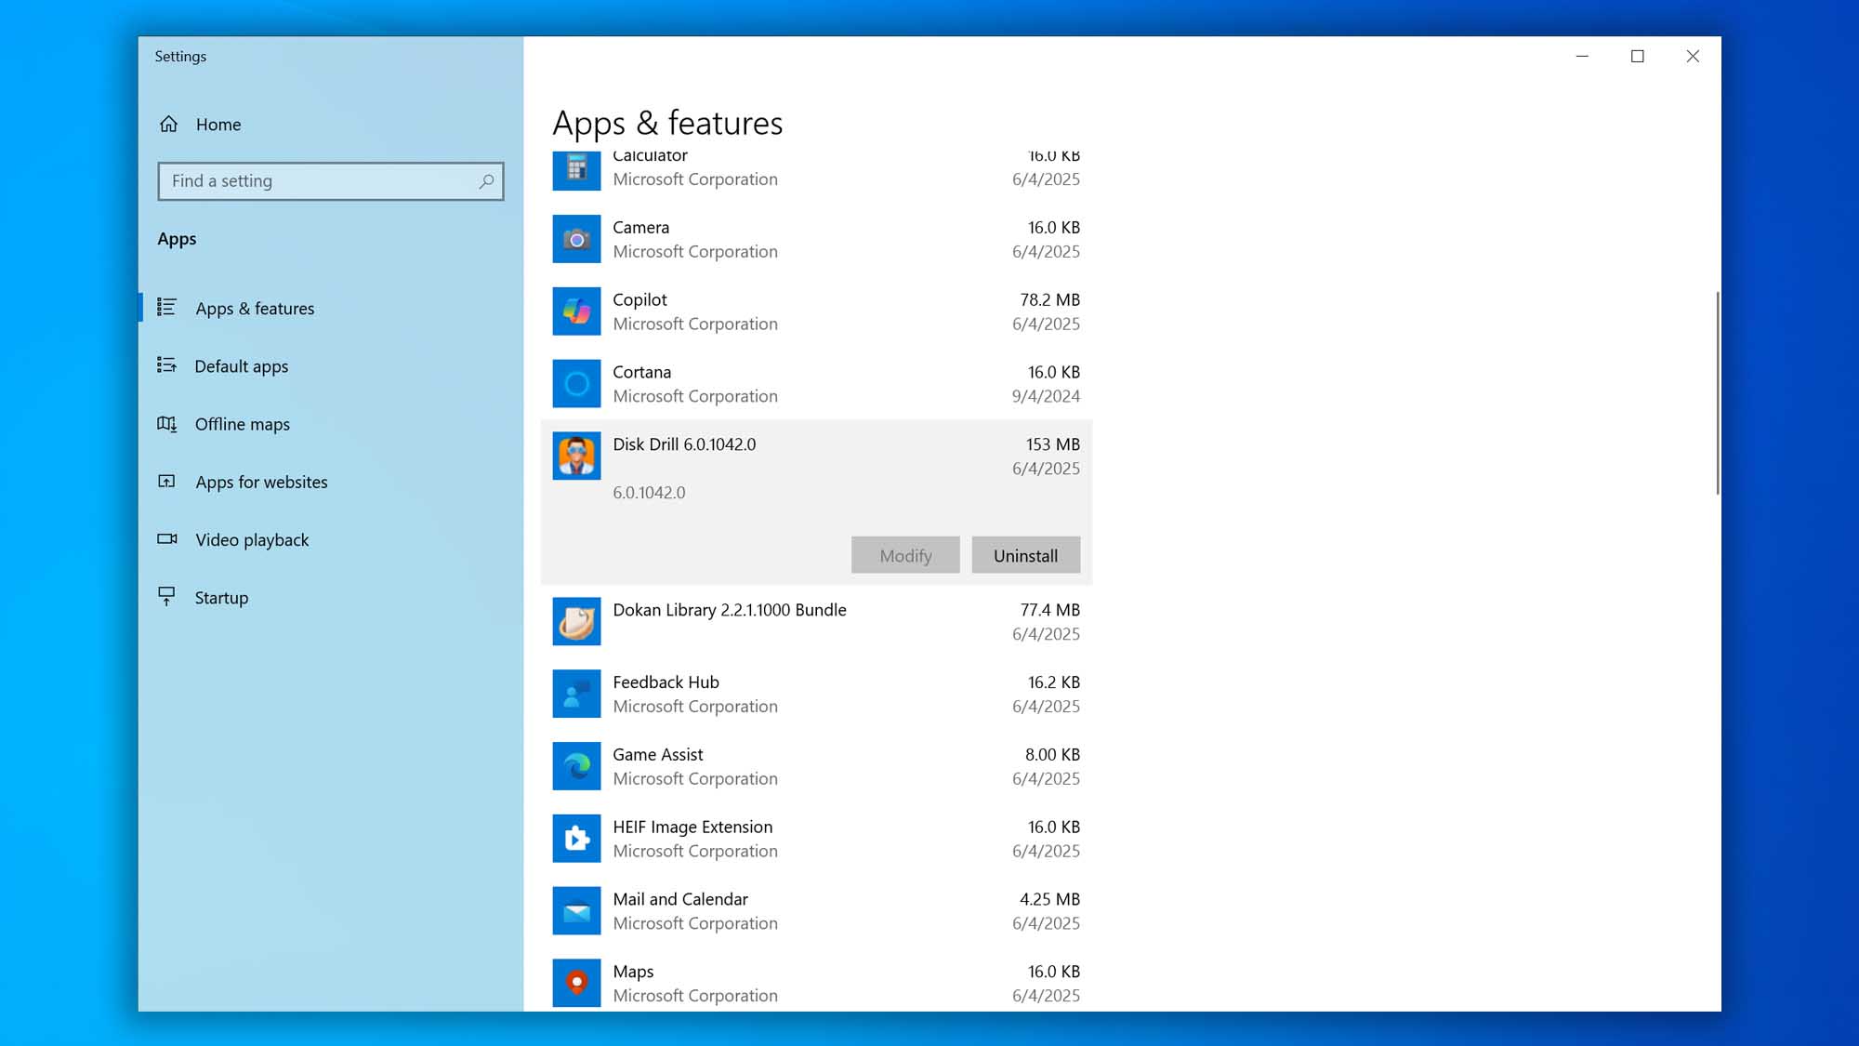
Task: Click the Feedback Hub app icon
Action: click(x=576, y=694)
